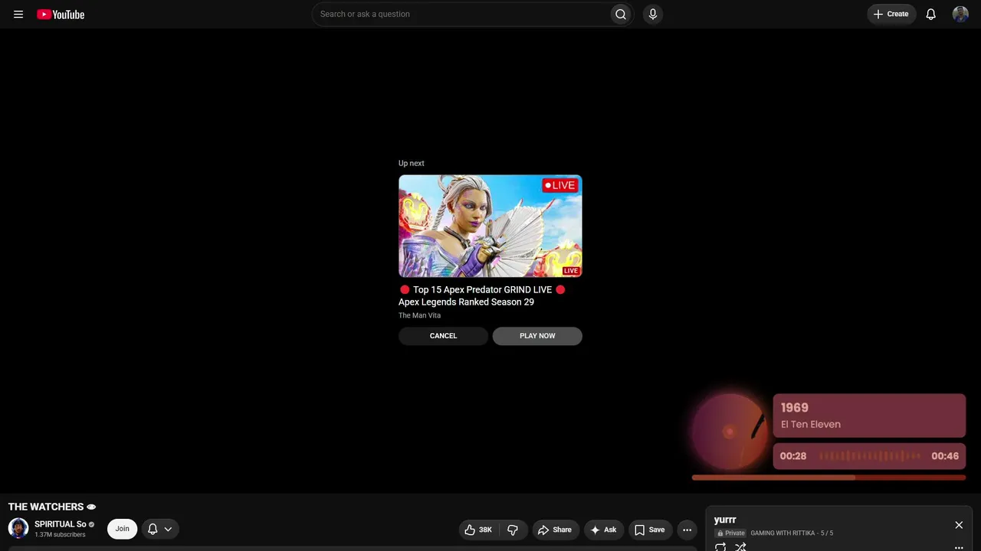Click the Private playlist badge
Image resolution: width=981 pixels, height=551 pixels.
coord(730,533)
